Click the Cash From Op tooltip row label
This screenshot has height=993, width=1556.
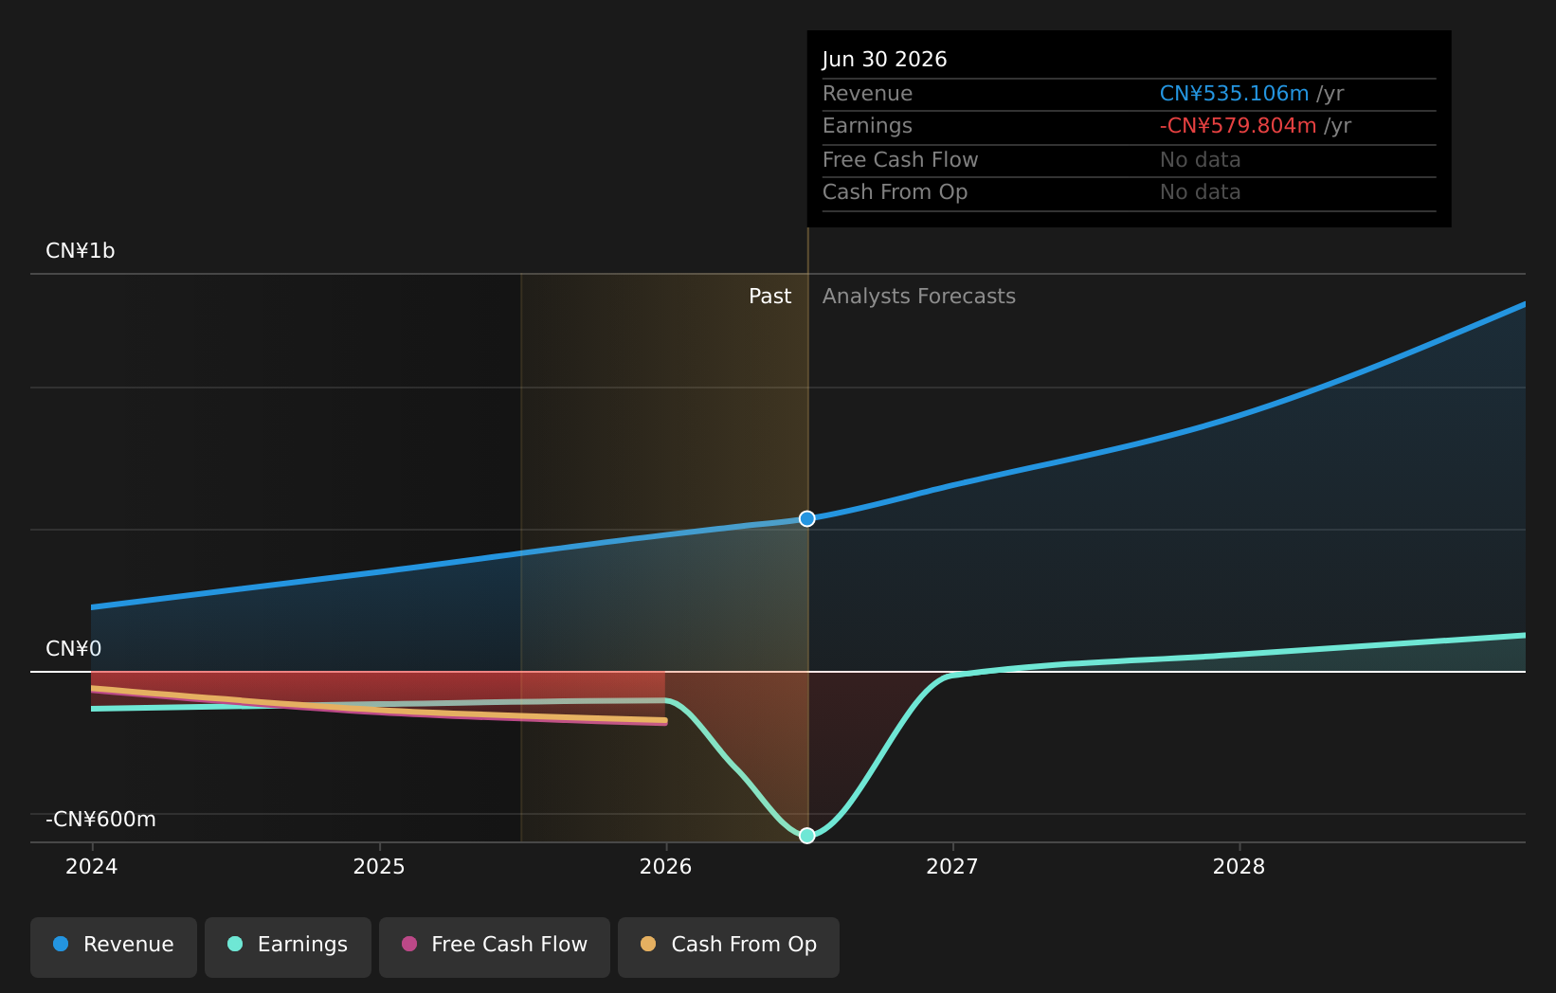896,192
